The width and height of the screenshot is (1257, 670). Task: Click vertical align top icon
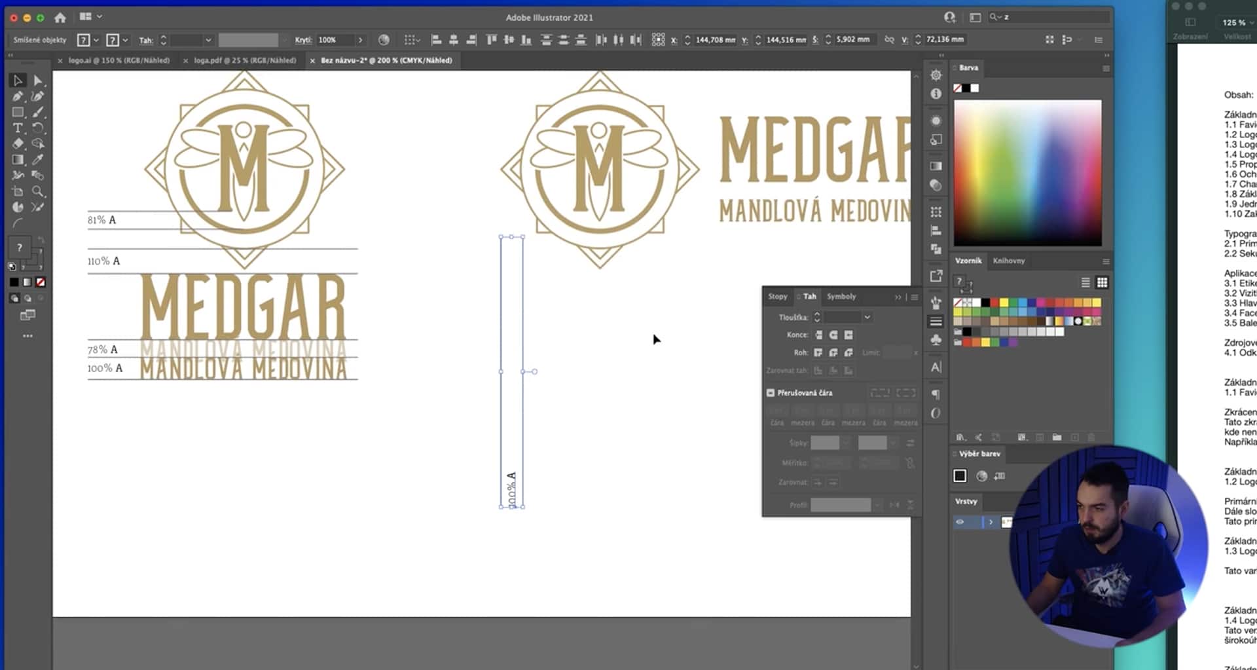(x=492, y=40)
